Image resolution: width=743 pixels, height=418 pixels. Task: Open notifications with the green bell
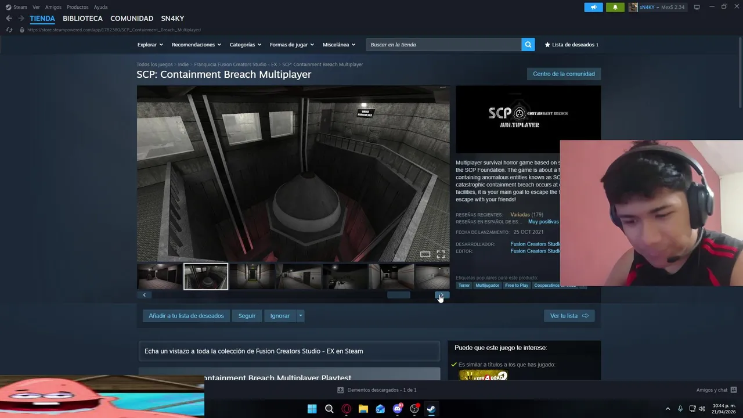[615, 7]
